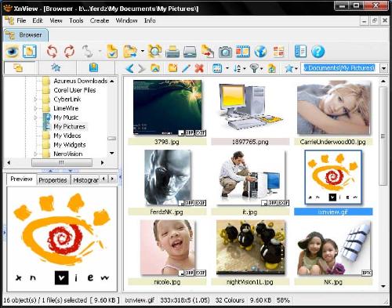Select the nicole.jpg thumbnail

click(x=167, y=248)
